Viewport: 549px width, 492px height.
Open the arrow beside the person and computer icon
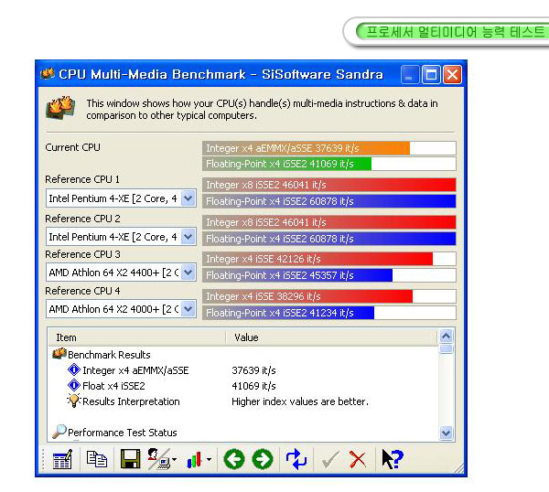pos(175,459)
